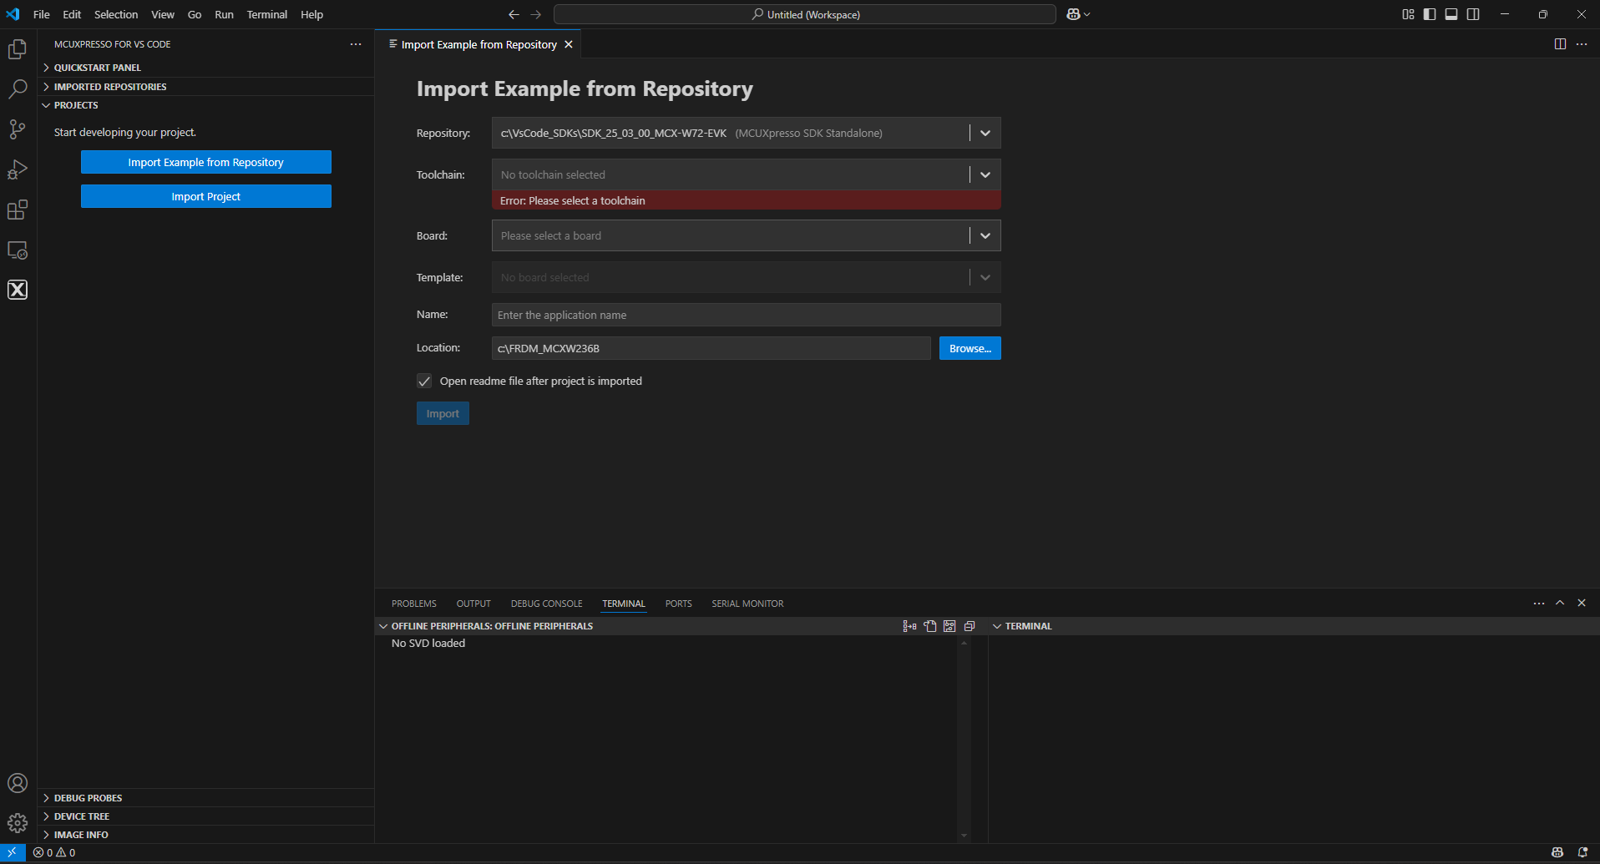Open the MCUXpresso extension sidebar icon

[x=18, y=290]
